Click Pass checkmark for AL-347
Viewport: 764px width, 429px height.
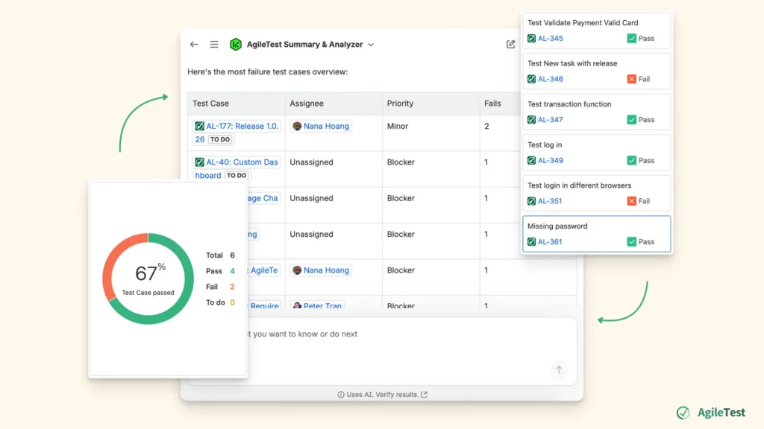(x=631, y=120)
